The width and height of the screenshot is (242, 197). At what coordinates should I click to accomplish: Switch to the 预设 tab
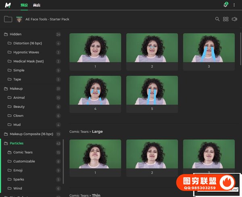point(24,5)
